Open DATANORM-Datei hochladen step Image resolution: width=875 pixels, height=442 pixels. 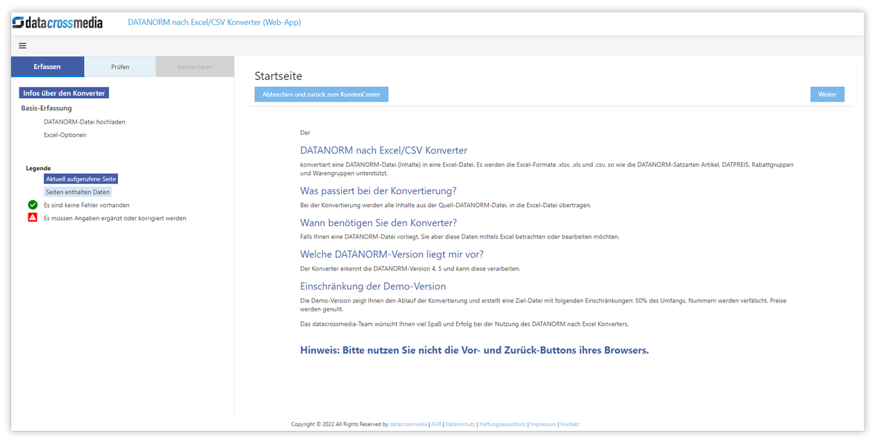pyautogui.click(x=85, y=122)
